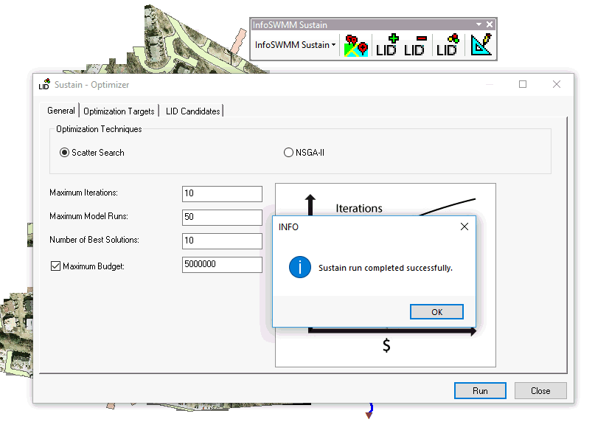
Task: Open the Optimization Targets tab
Action: [119, 111]
